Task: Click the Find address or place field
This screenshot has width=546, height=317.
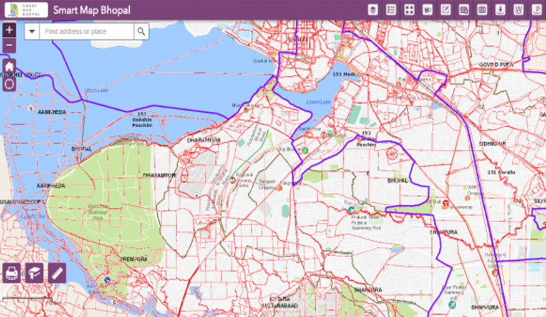Action: (86, 31)
